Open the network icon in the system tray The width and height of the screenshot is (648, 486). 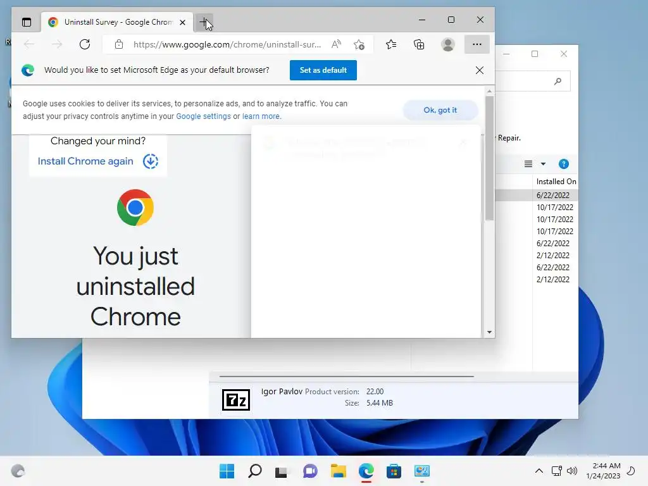(557, 471)
